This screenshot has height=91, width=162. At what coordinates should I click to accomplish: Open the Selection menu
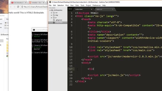click(60, 5)
